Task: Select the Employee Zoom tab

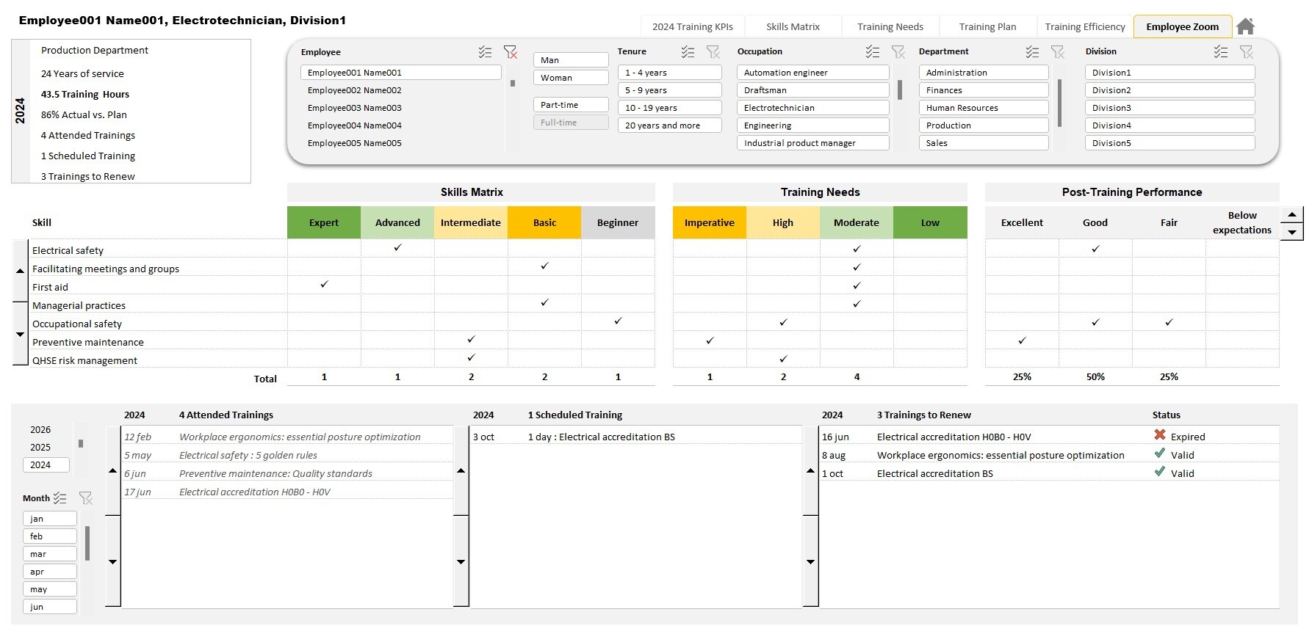Action: pos(1182,26)
